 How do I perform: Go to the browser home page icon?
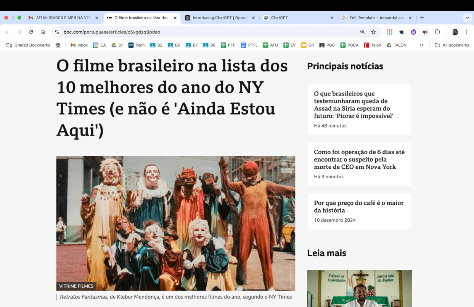(x=43, y=32)
